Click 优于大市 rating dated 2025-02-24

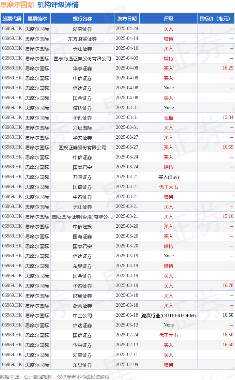tap(168, 335)
